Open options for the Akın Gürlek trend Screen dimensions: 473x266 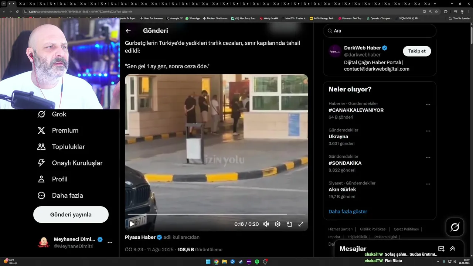pos(428,184)
